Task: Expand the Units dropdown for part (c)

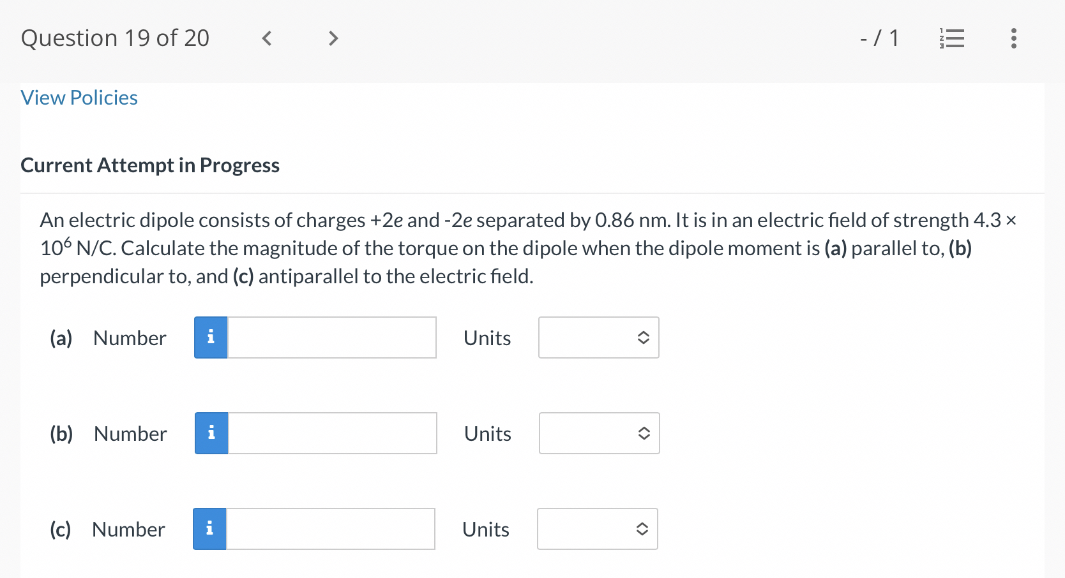Action: click(597, 529)
